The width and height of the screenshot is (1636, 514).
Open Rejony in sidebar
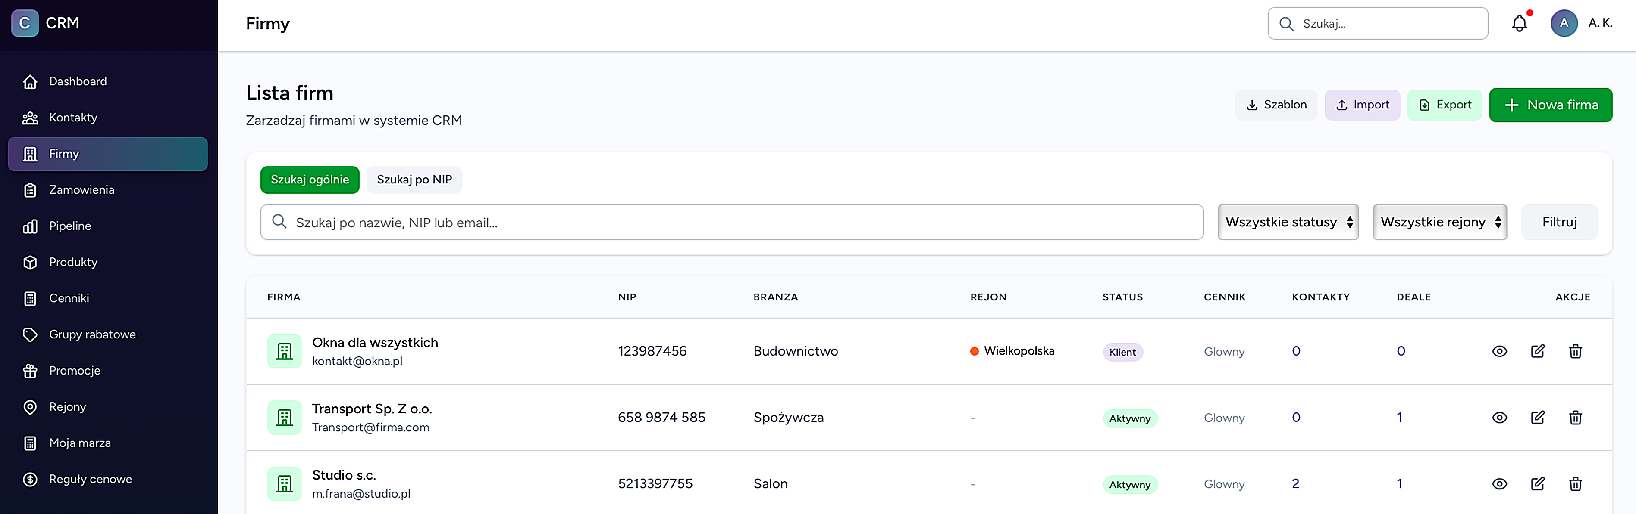coord(107,407)
